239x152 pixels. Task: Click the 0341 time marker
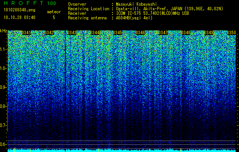26,33
